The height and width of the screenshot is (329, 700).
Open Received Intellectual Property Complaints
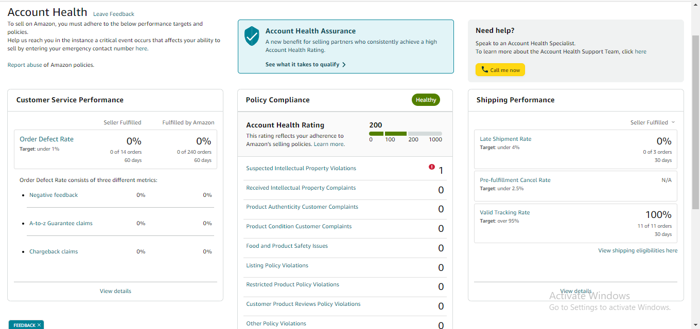pos(301,188)
